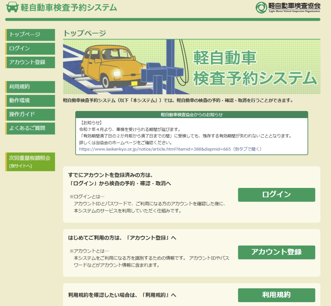Viewport: 331px width, 306px height.
Task: Open アカウント登録 in the sidebar menu
Action: pos(30,62)
